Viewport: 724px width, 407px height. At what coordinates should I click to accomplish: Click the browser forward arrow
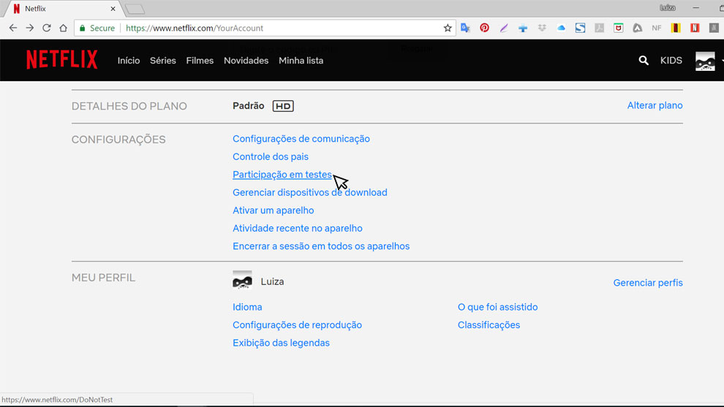(29, 28)
